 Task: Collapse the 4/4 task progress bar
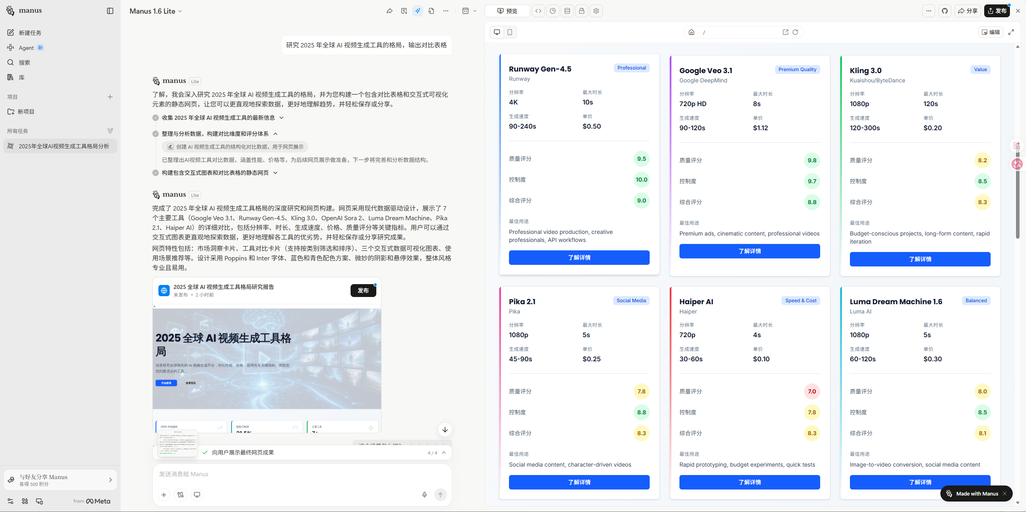point(444,453)
